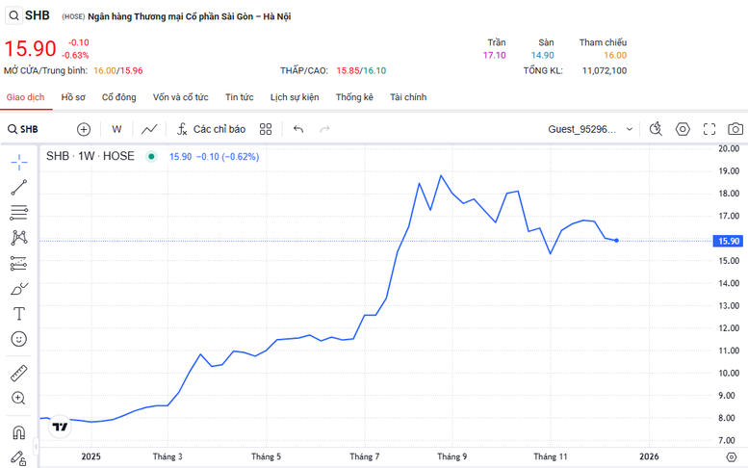
Task: Open the emoji sticker tool
Action: [x=18, y=339]
